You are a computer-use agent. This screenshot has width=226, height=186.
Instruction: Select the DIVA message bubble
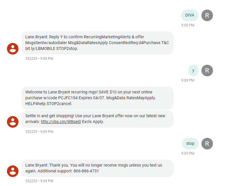(190, 15)
